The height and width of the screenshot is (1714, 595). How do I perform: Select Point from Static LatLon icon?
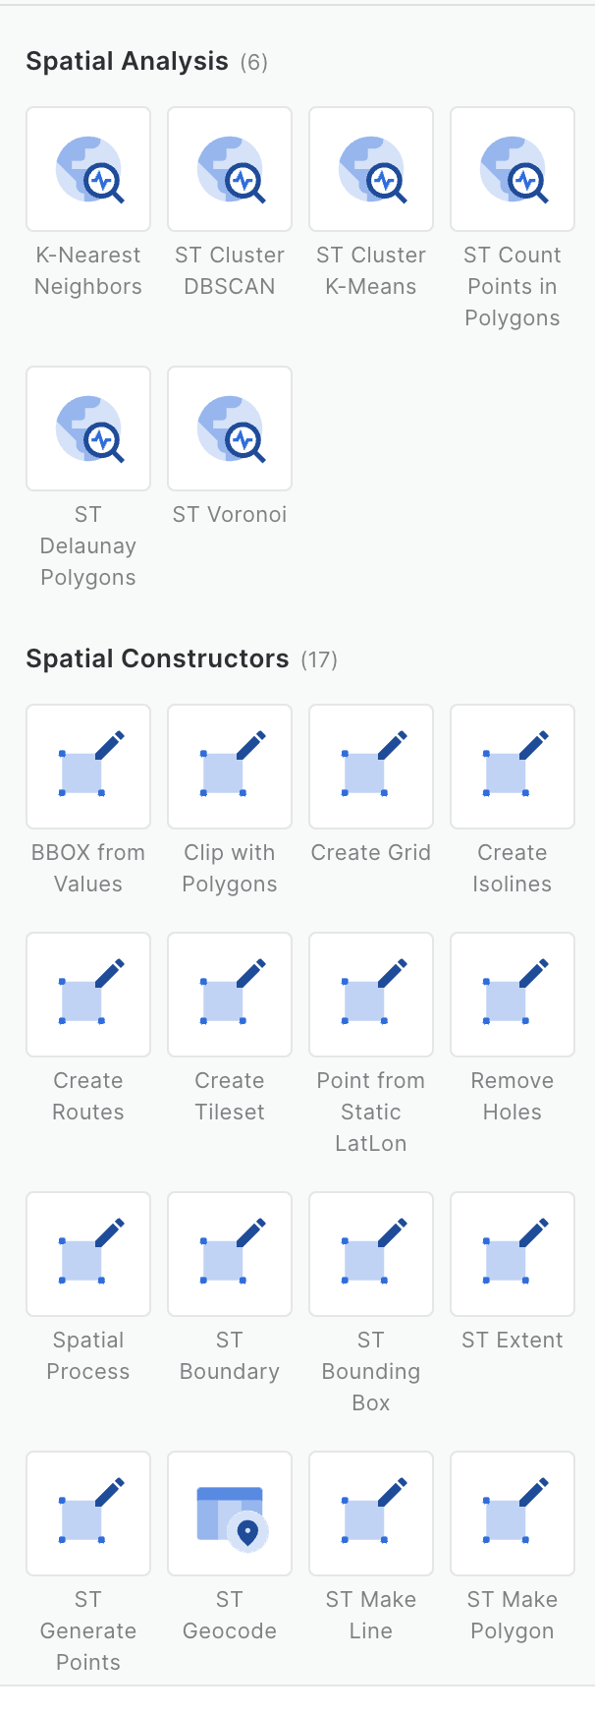371,995
